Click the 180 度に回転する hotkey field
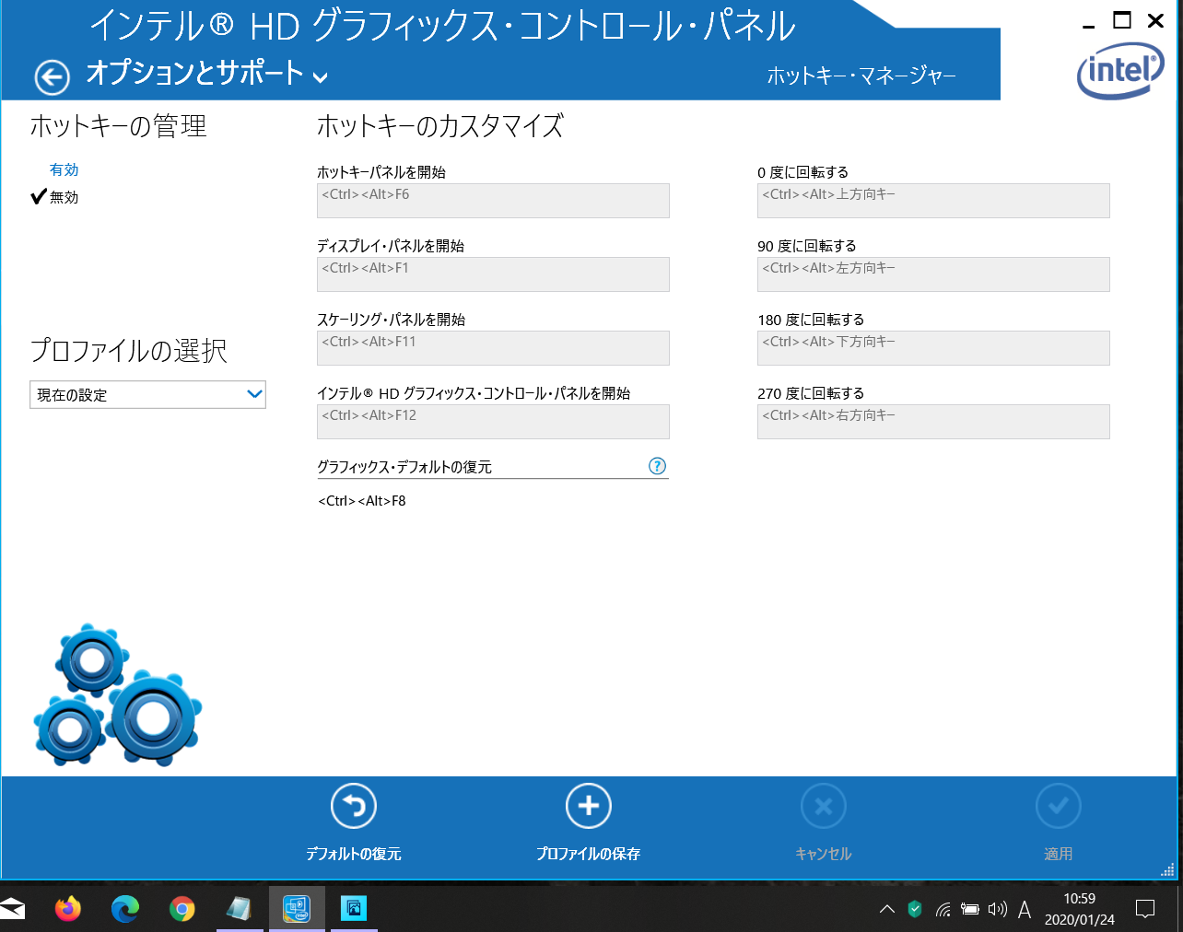 tap(933, 348)
